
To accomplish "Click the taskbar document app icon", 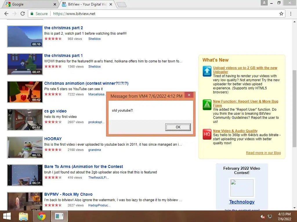I will point(59,216).
